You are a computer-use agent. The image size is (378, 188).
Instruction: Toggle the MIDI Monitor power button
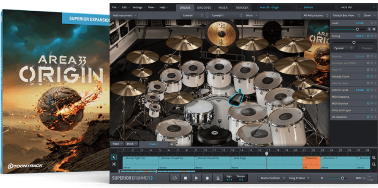[x=368, y=103]
